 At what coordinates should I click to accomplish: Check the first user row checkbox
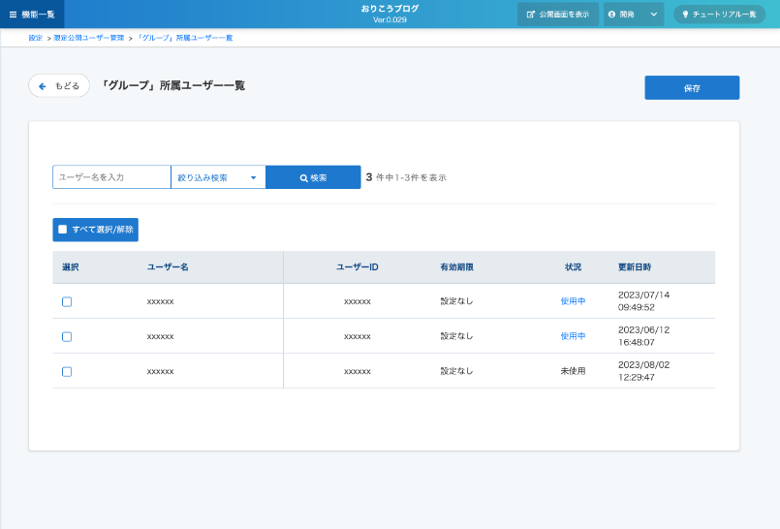(x=67, y=301)
